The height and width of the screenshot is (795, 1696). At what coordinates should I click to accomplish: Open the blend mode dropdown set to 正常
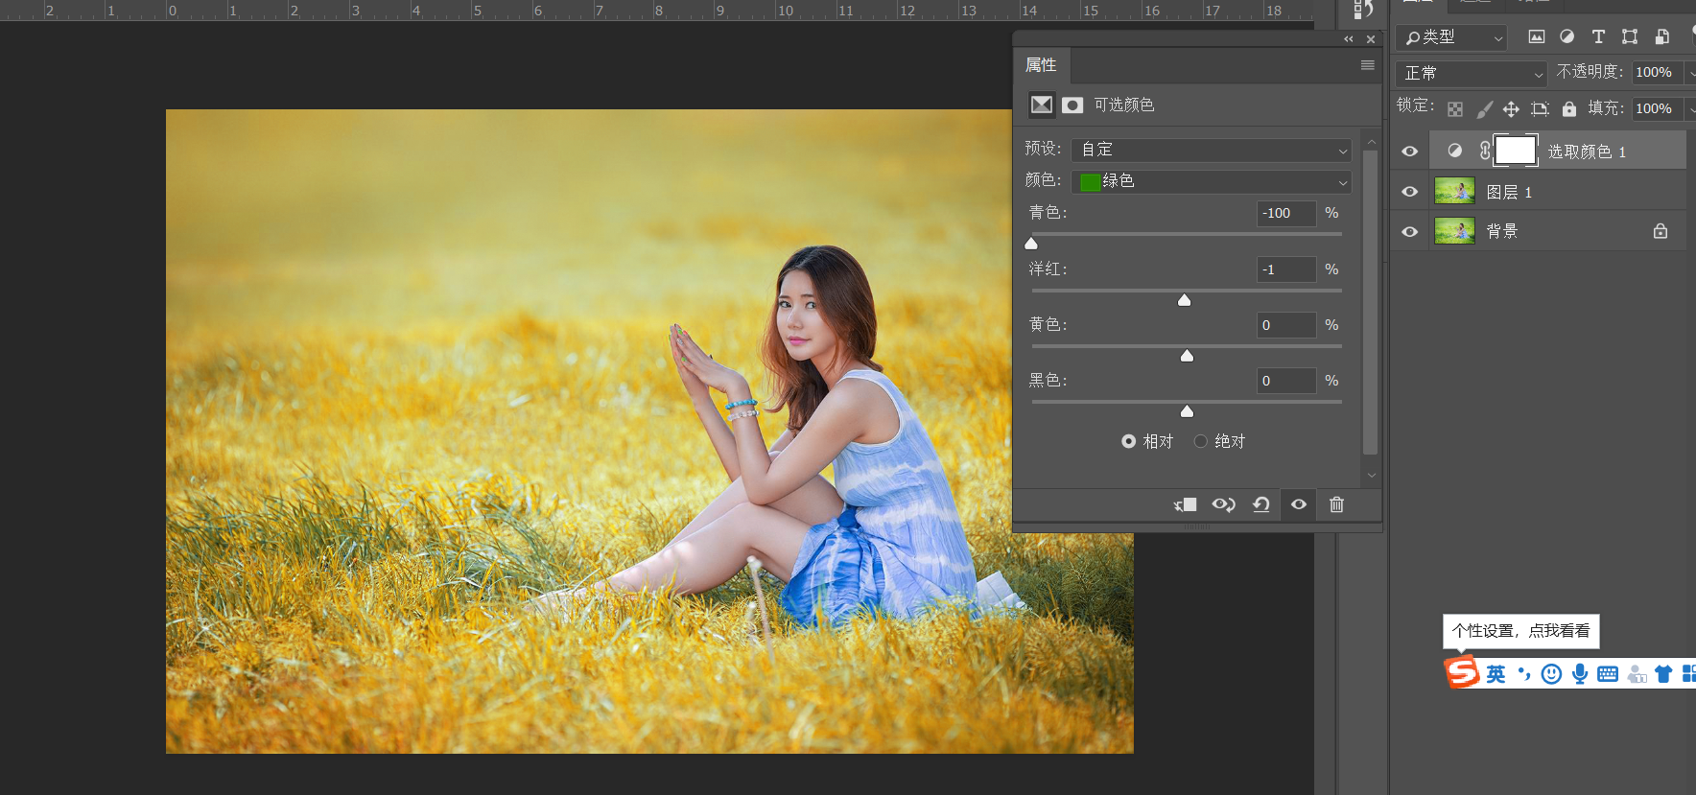(1472, 73)
